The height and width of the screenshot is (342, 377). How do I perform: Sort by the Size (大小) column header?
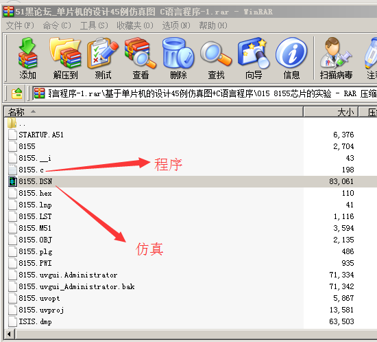331,112
